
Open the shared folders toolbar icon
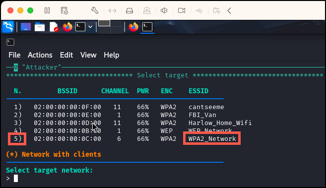tap(217, 10)
